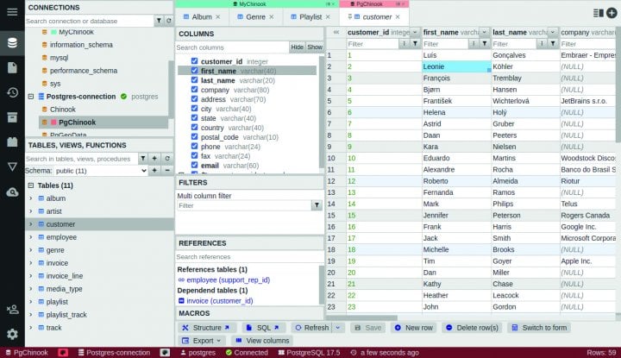Click the add new tab plus icon

tap(612, 13)
